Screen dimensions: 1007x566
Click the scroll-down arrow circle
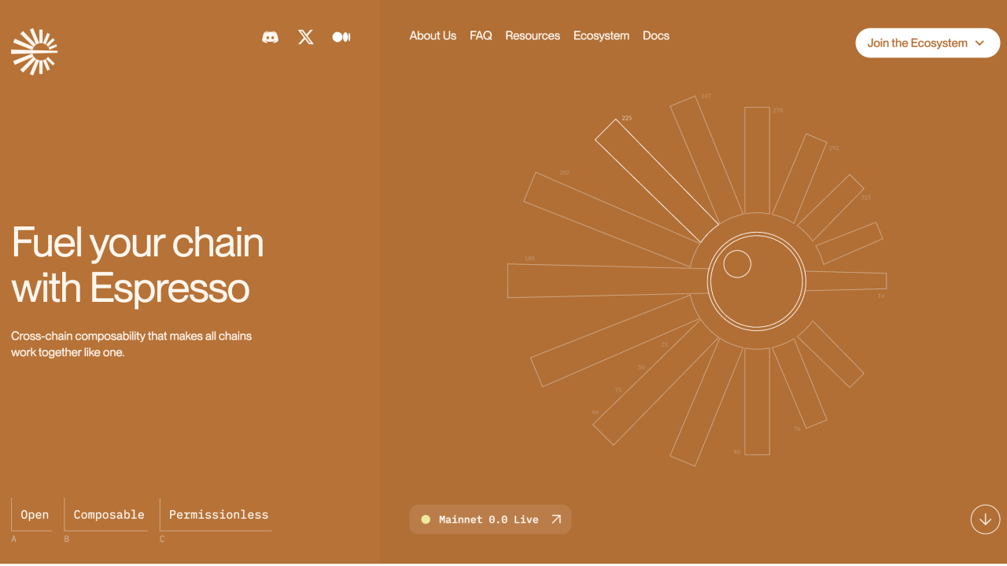pyautogui.click(x=985, y=519)
